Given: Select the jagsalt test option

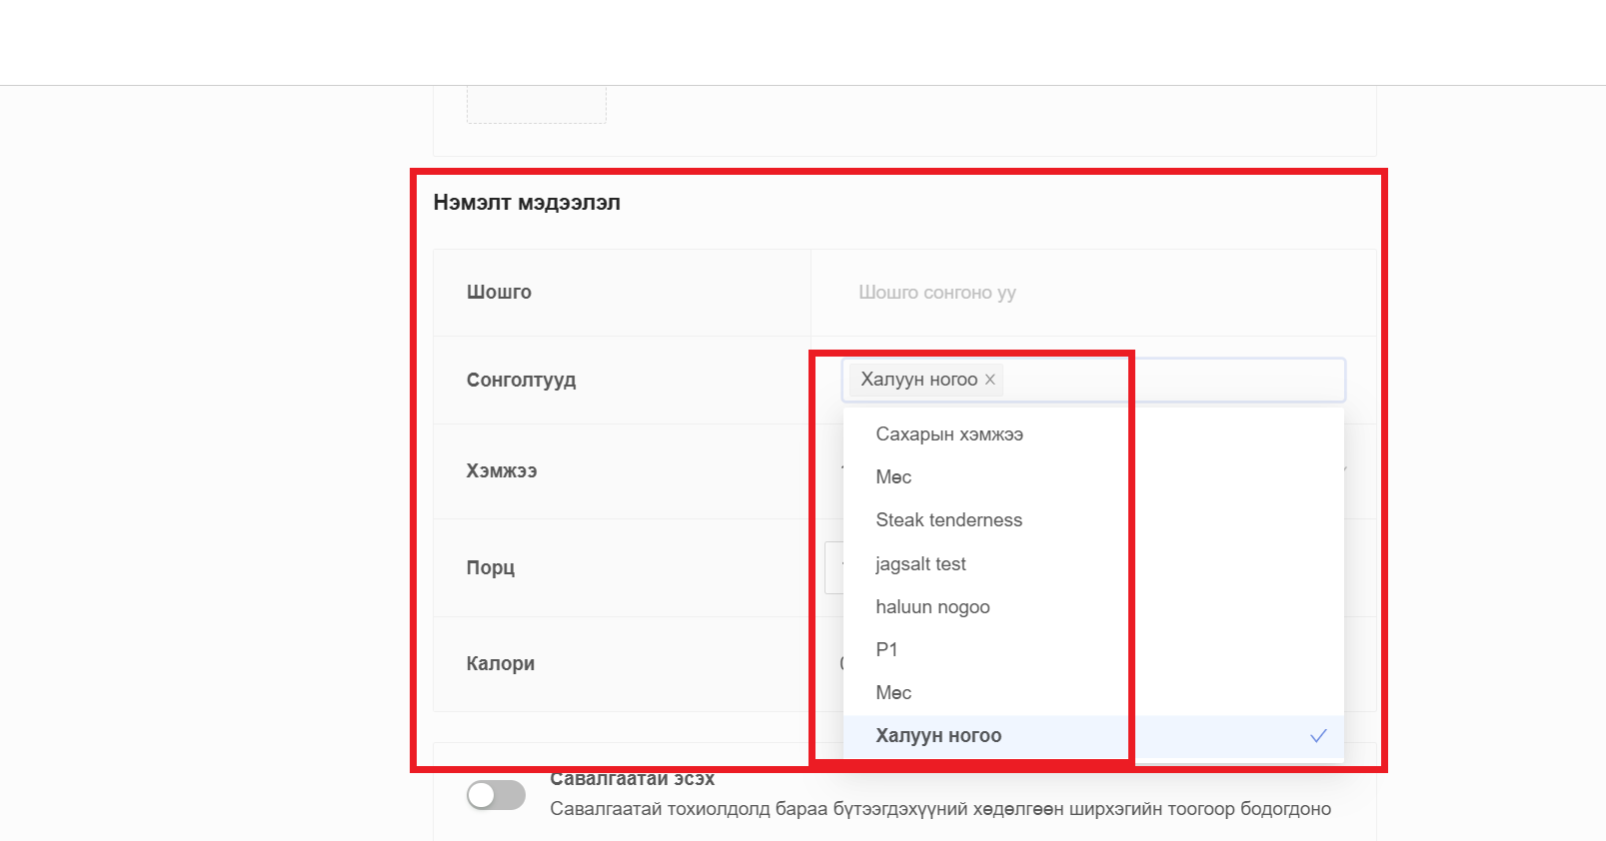Looking at the screenshot, I should click(920, 564).
